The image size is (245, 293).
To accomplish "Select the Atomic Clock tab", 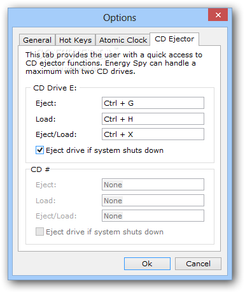I will [x=123, y=40].
